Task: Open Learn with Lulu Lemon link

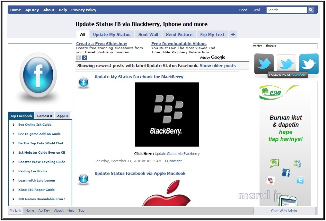Action: [x=37, y=180]
